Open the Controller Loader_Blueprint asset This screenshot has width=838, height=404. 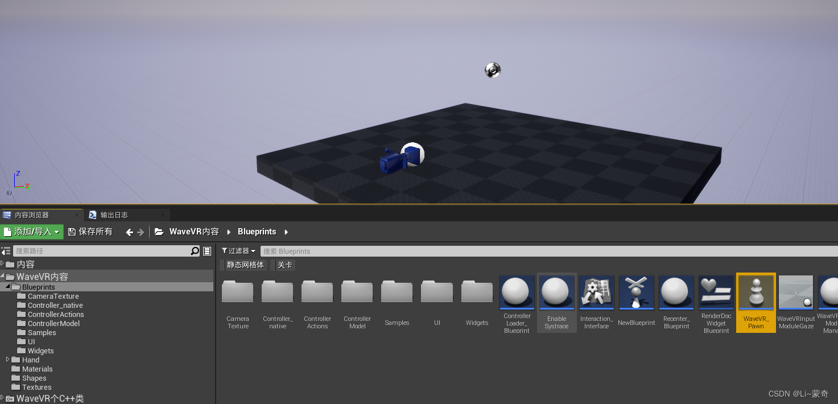(x=517, y=292)
